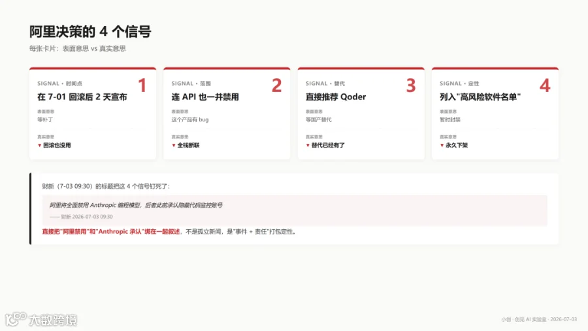Click the footer "小创 · 创见 AI 实验室 · 2026-07-03"
This screenshot has width=588, height=331.
(539, 319)
